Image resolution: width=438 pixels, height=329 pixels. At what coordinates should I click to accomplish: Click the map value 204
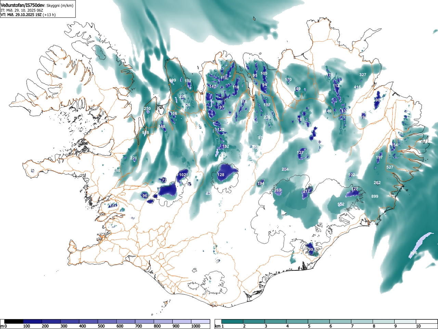pyautogui.click(x=285, y=169)
